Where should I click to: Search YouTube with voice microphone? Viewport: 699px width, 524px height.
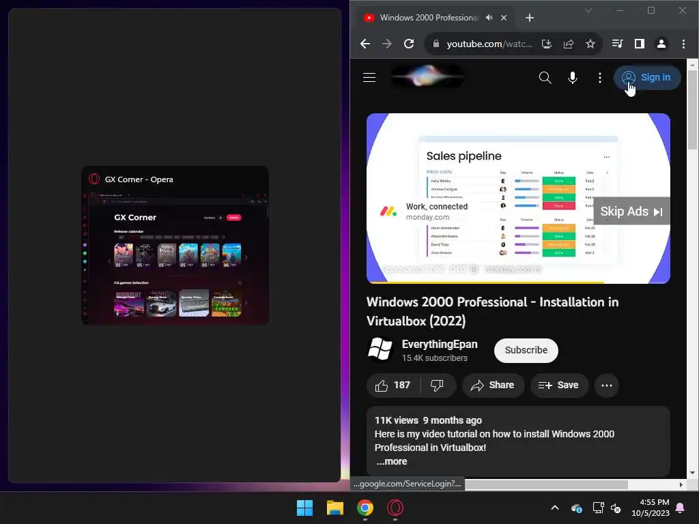point(573,78)
